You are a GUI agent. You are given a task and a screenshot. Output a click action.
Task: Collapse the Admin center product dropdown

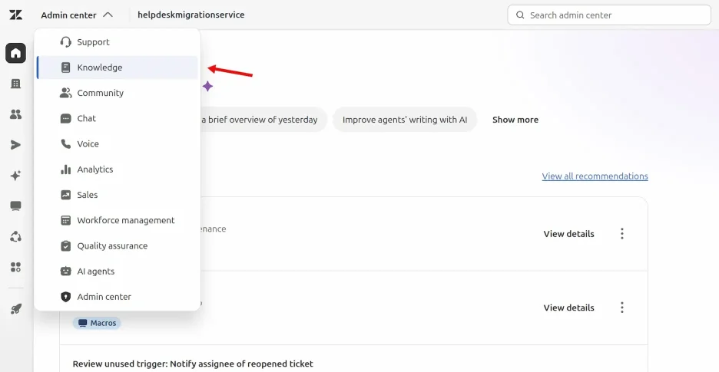click(x=77, y=15)
